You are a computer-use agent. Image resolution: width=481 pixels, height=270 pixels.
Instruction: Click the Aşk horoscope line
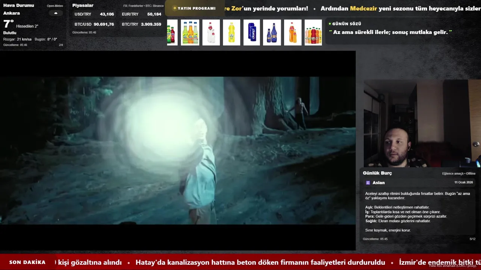tap(397, 207)
